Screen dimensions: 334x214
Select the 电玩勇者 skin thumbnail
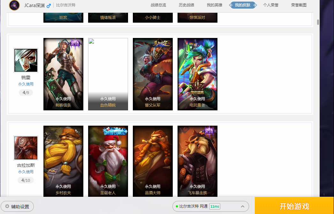point(197,74)
